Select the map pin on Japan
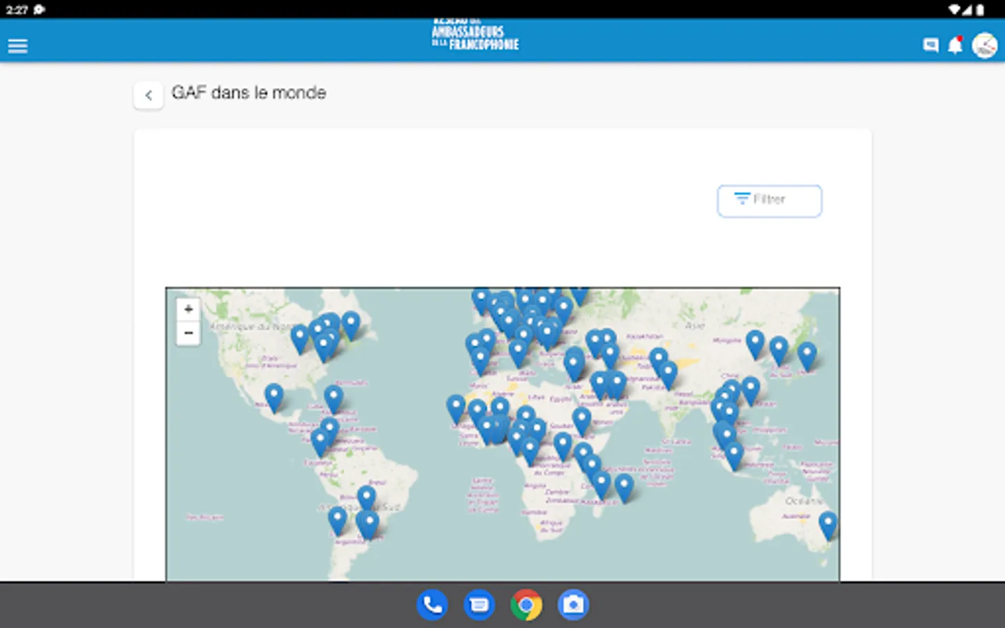This screenshot has width=1005, height=628. pos(807,356)
